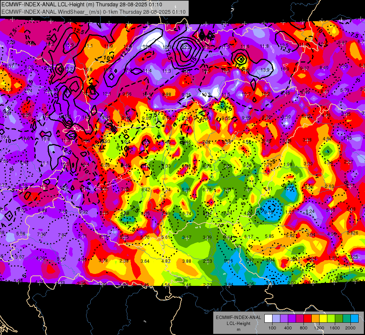Click the 4.87 grid value
Viewport: 365px width, 335px height.
166,261
